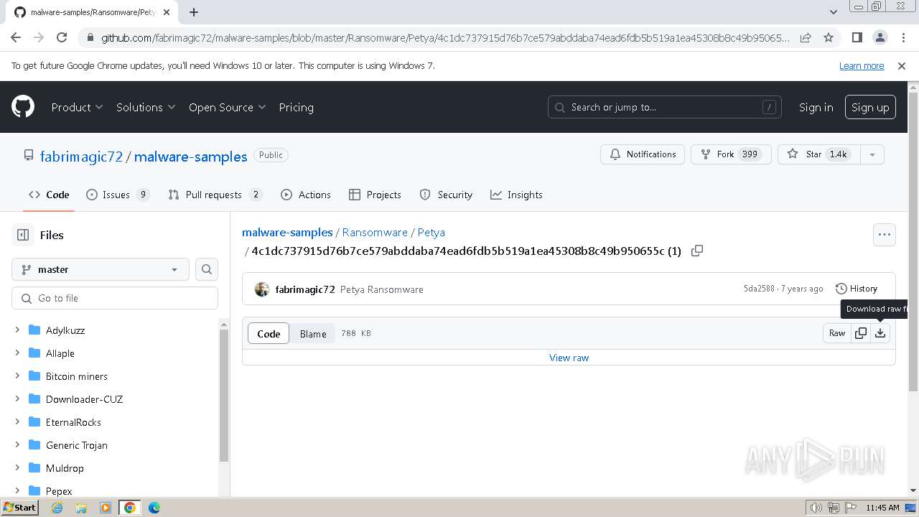Expand the Allaple folder chevron
The width and height of the screenshot is (919, 517).
click(17, 353)
